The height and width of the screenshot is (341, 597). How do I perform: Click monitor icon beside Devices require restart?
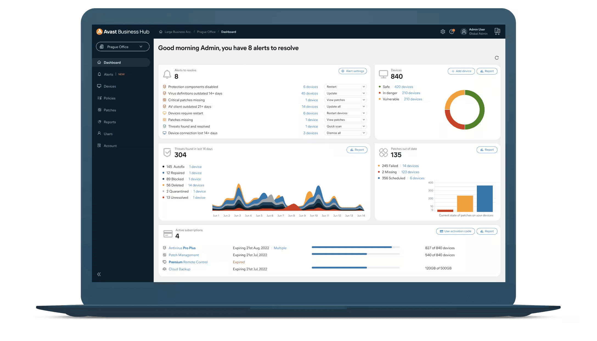point(165,113)
